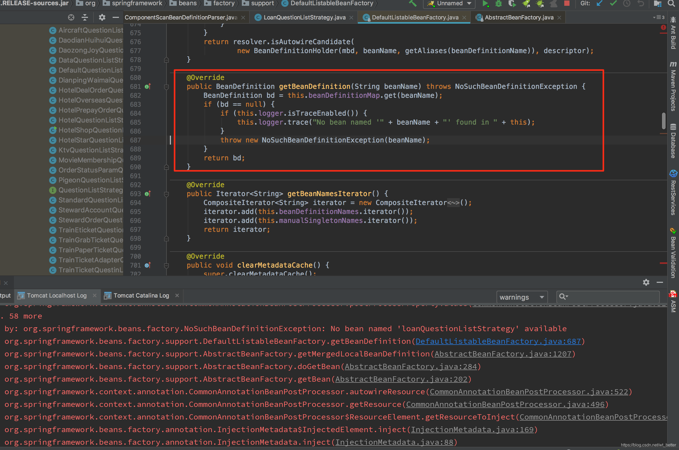Close the Tomcat Localhost Log tab
Screen dimensions: 679x450
95,296
